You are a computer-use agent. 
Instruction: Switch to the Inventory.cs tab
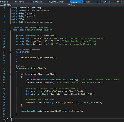pyautogui.click(x=20, y=2)
